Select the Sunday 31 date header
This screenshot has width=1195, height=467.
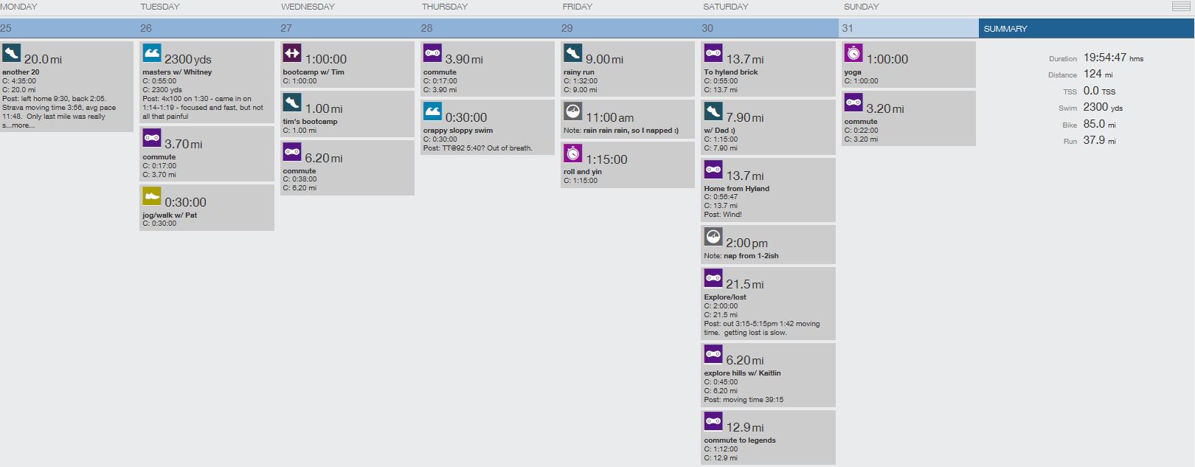point(908,29)
